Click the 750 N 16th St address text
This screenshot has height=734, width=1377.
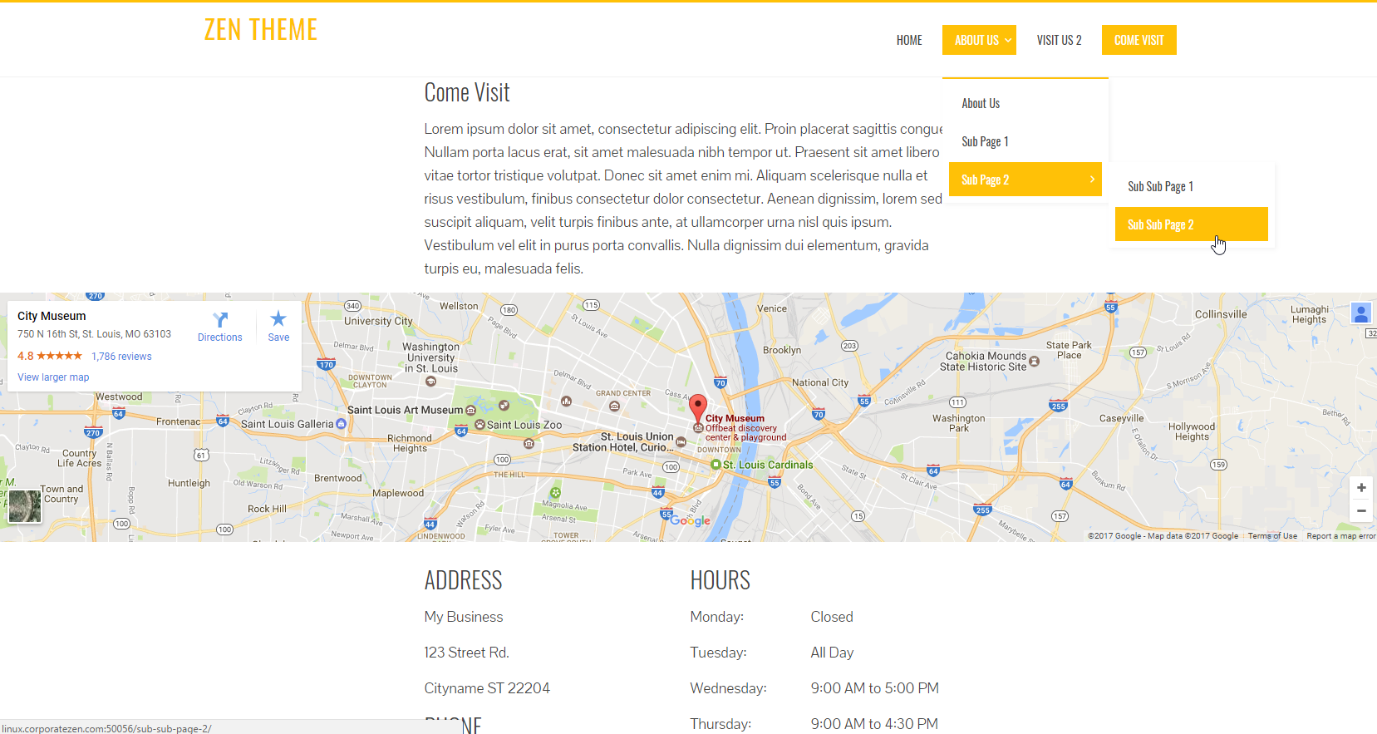(94, 334)
